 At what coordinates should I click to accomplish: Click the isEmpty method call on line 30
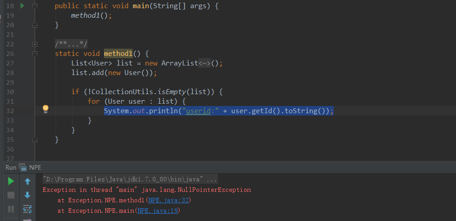tap(171, 92)
